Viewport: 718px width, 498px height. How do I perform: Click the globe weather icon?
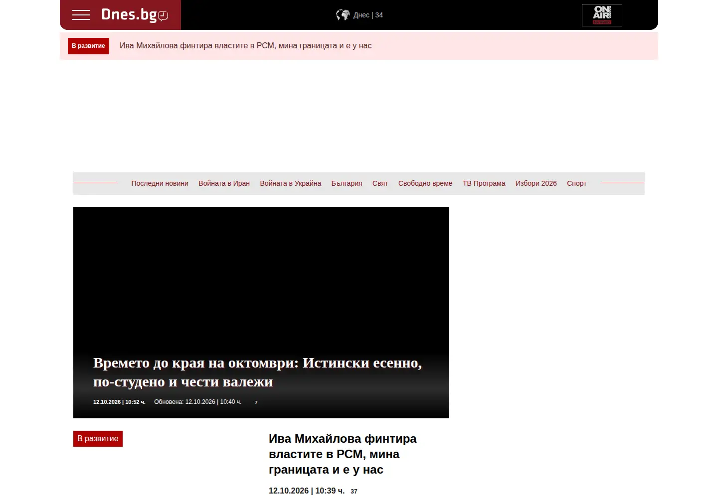pyautogui.click(x=343, y=15)
